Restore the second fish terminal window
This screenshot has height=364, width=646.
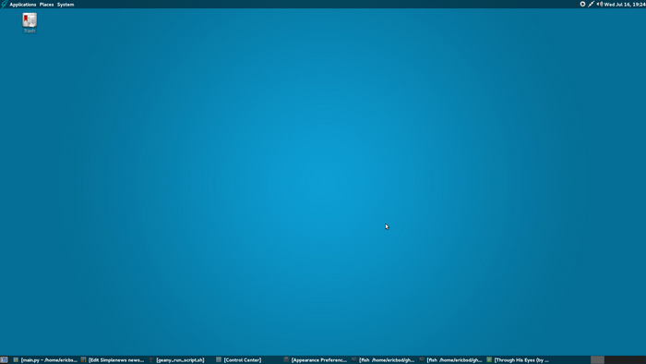coord(450,360)
